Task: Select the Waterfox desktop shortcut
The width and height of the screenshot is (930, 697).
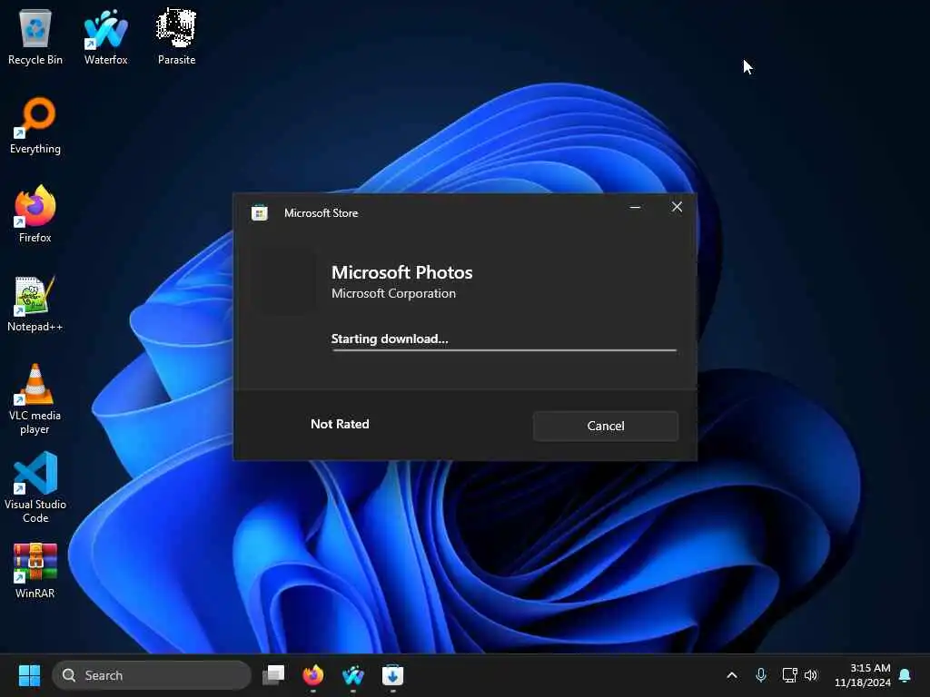Action: pyautogui.click(x=105, y=36)
